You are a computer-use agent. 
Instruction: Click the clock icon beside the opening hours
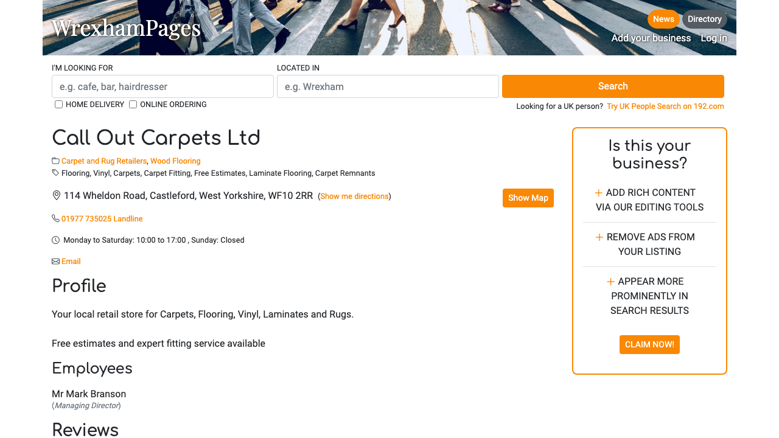(55, 240)
